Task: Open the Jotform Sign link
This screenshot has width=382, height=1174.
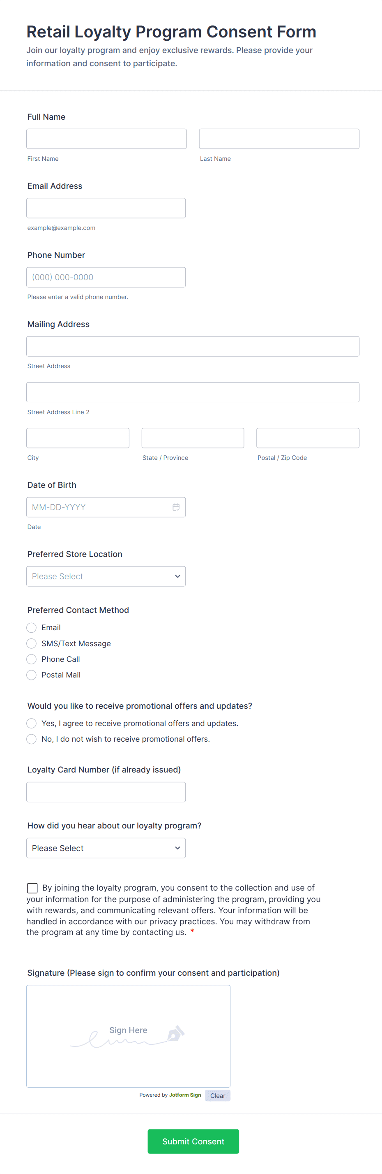Action: (x=185, y=1095)
